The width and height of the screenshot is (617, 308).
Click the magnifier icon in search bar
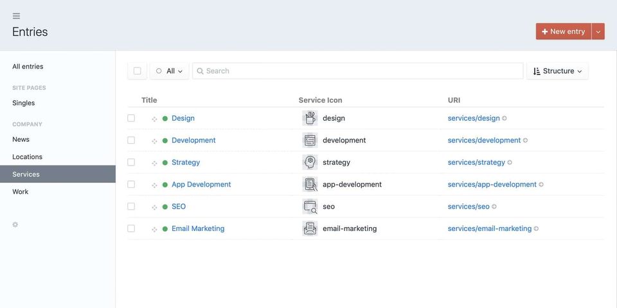(200, 71)
